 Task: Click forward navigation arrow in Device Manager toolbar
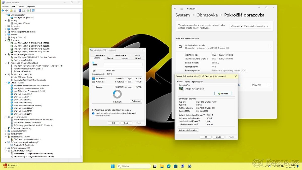[6, 10]
